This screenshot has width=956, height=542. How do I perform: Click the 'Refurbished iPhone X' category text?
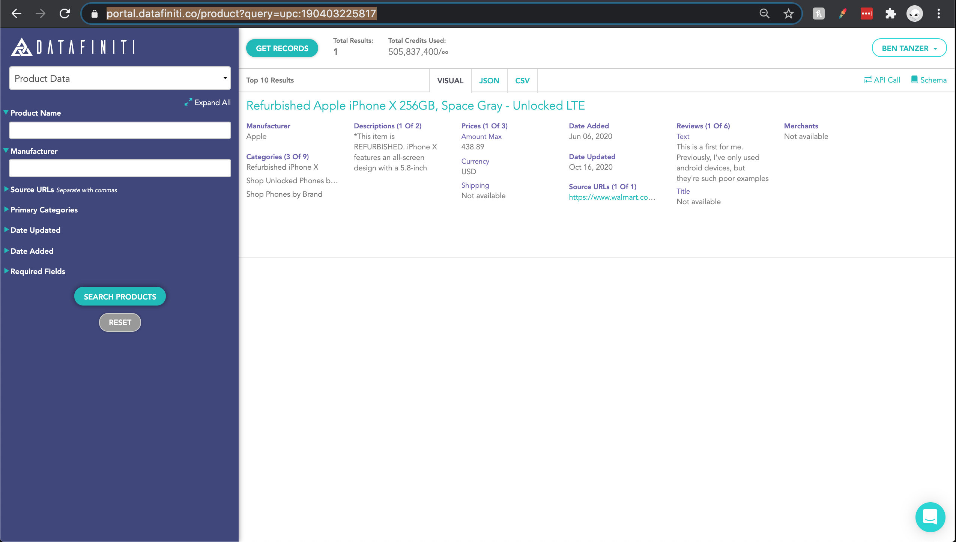(282, 167)
